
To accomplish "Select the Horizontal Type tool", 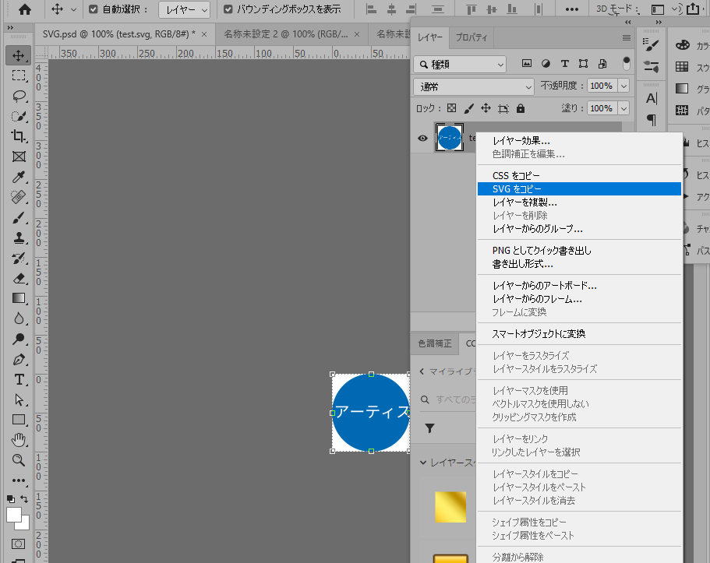I will [18, 380].
